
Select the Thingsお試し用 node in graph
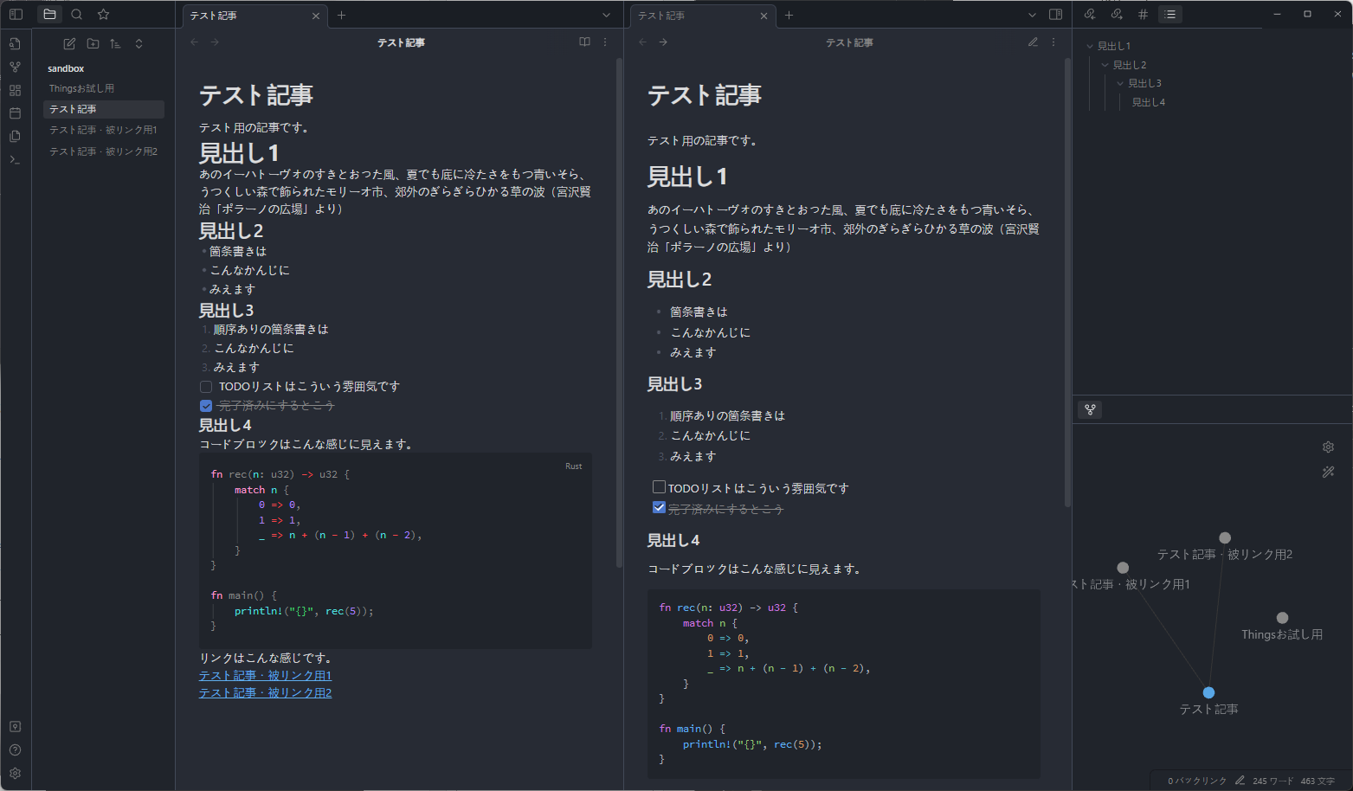(x=1282, y=618)
